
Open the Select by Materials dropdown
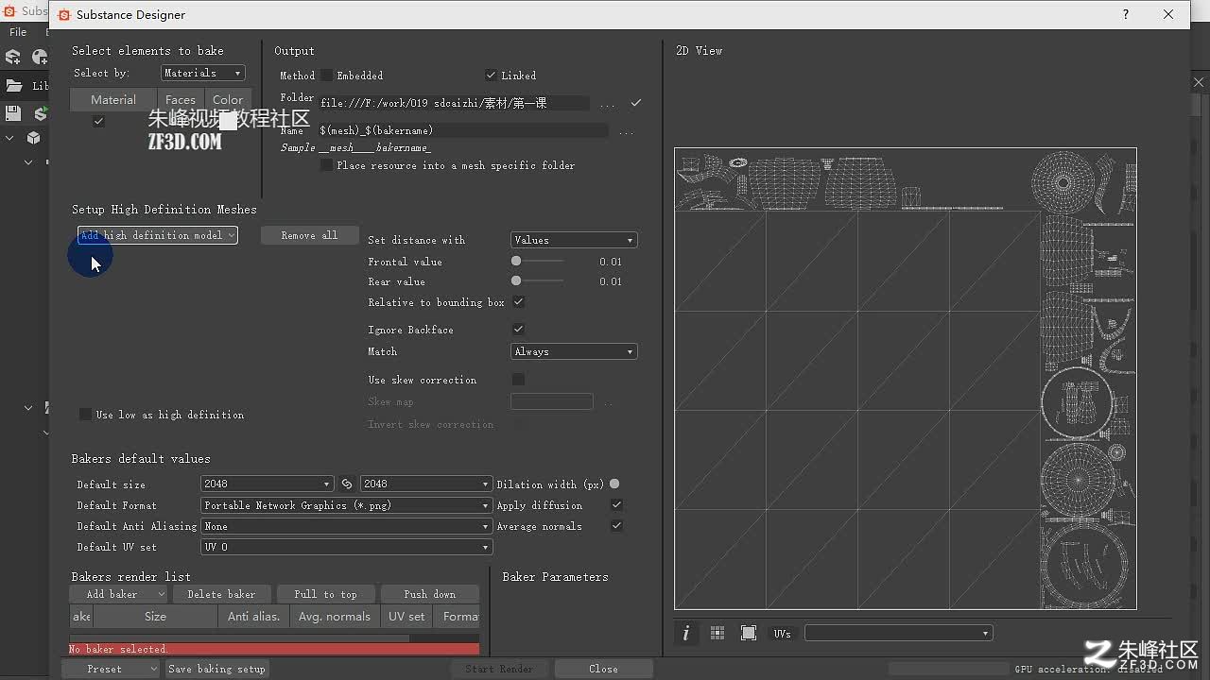point(202,73)
